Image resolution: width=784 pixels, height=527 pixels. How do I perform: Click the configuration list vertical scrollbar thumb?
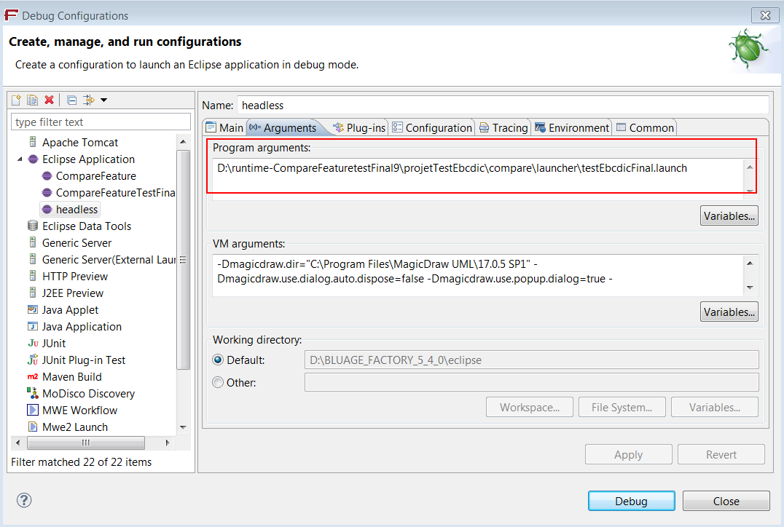click(183, 259)
